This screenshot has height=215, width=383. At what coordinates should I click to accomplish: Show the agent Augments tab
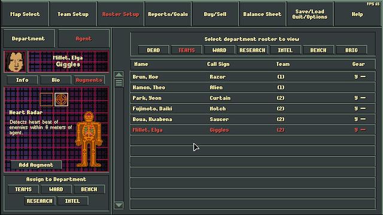coord(89,80)
